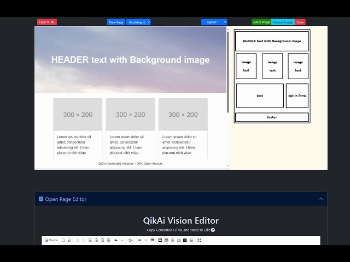This screenshot has height=262, width=350.
Task: Open the Layout 1 dropdown
Action: [x=214, y=22]
